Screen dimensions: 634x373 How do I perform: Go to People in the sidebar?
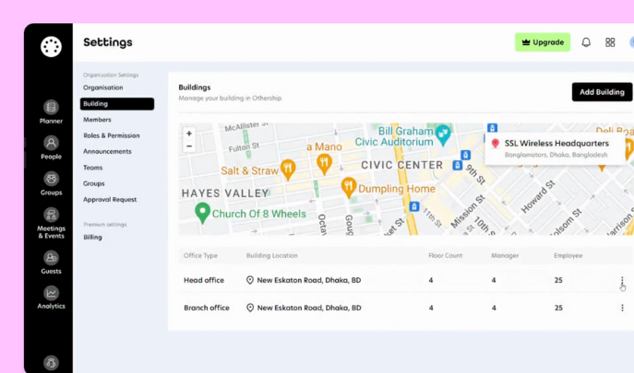[x=51, y=144]
